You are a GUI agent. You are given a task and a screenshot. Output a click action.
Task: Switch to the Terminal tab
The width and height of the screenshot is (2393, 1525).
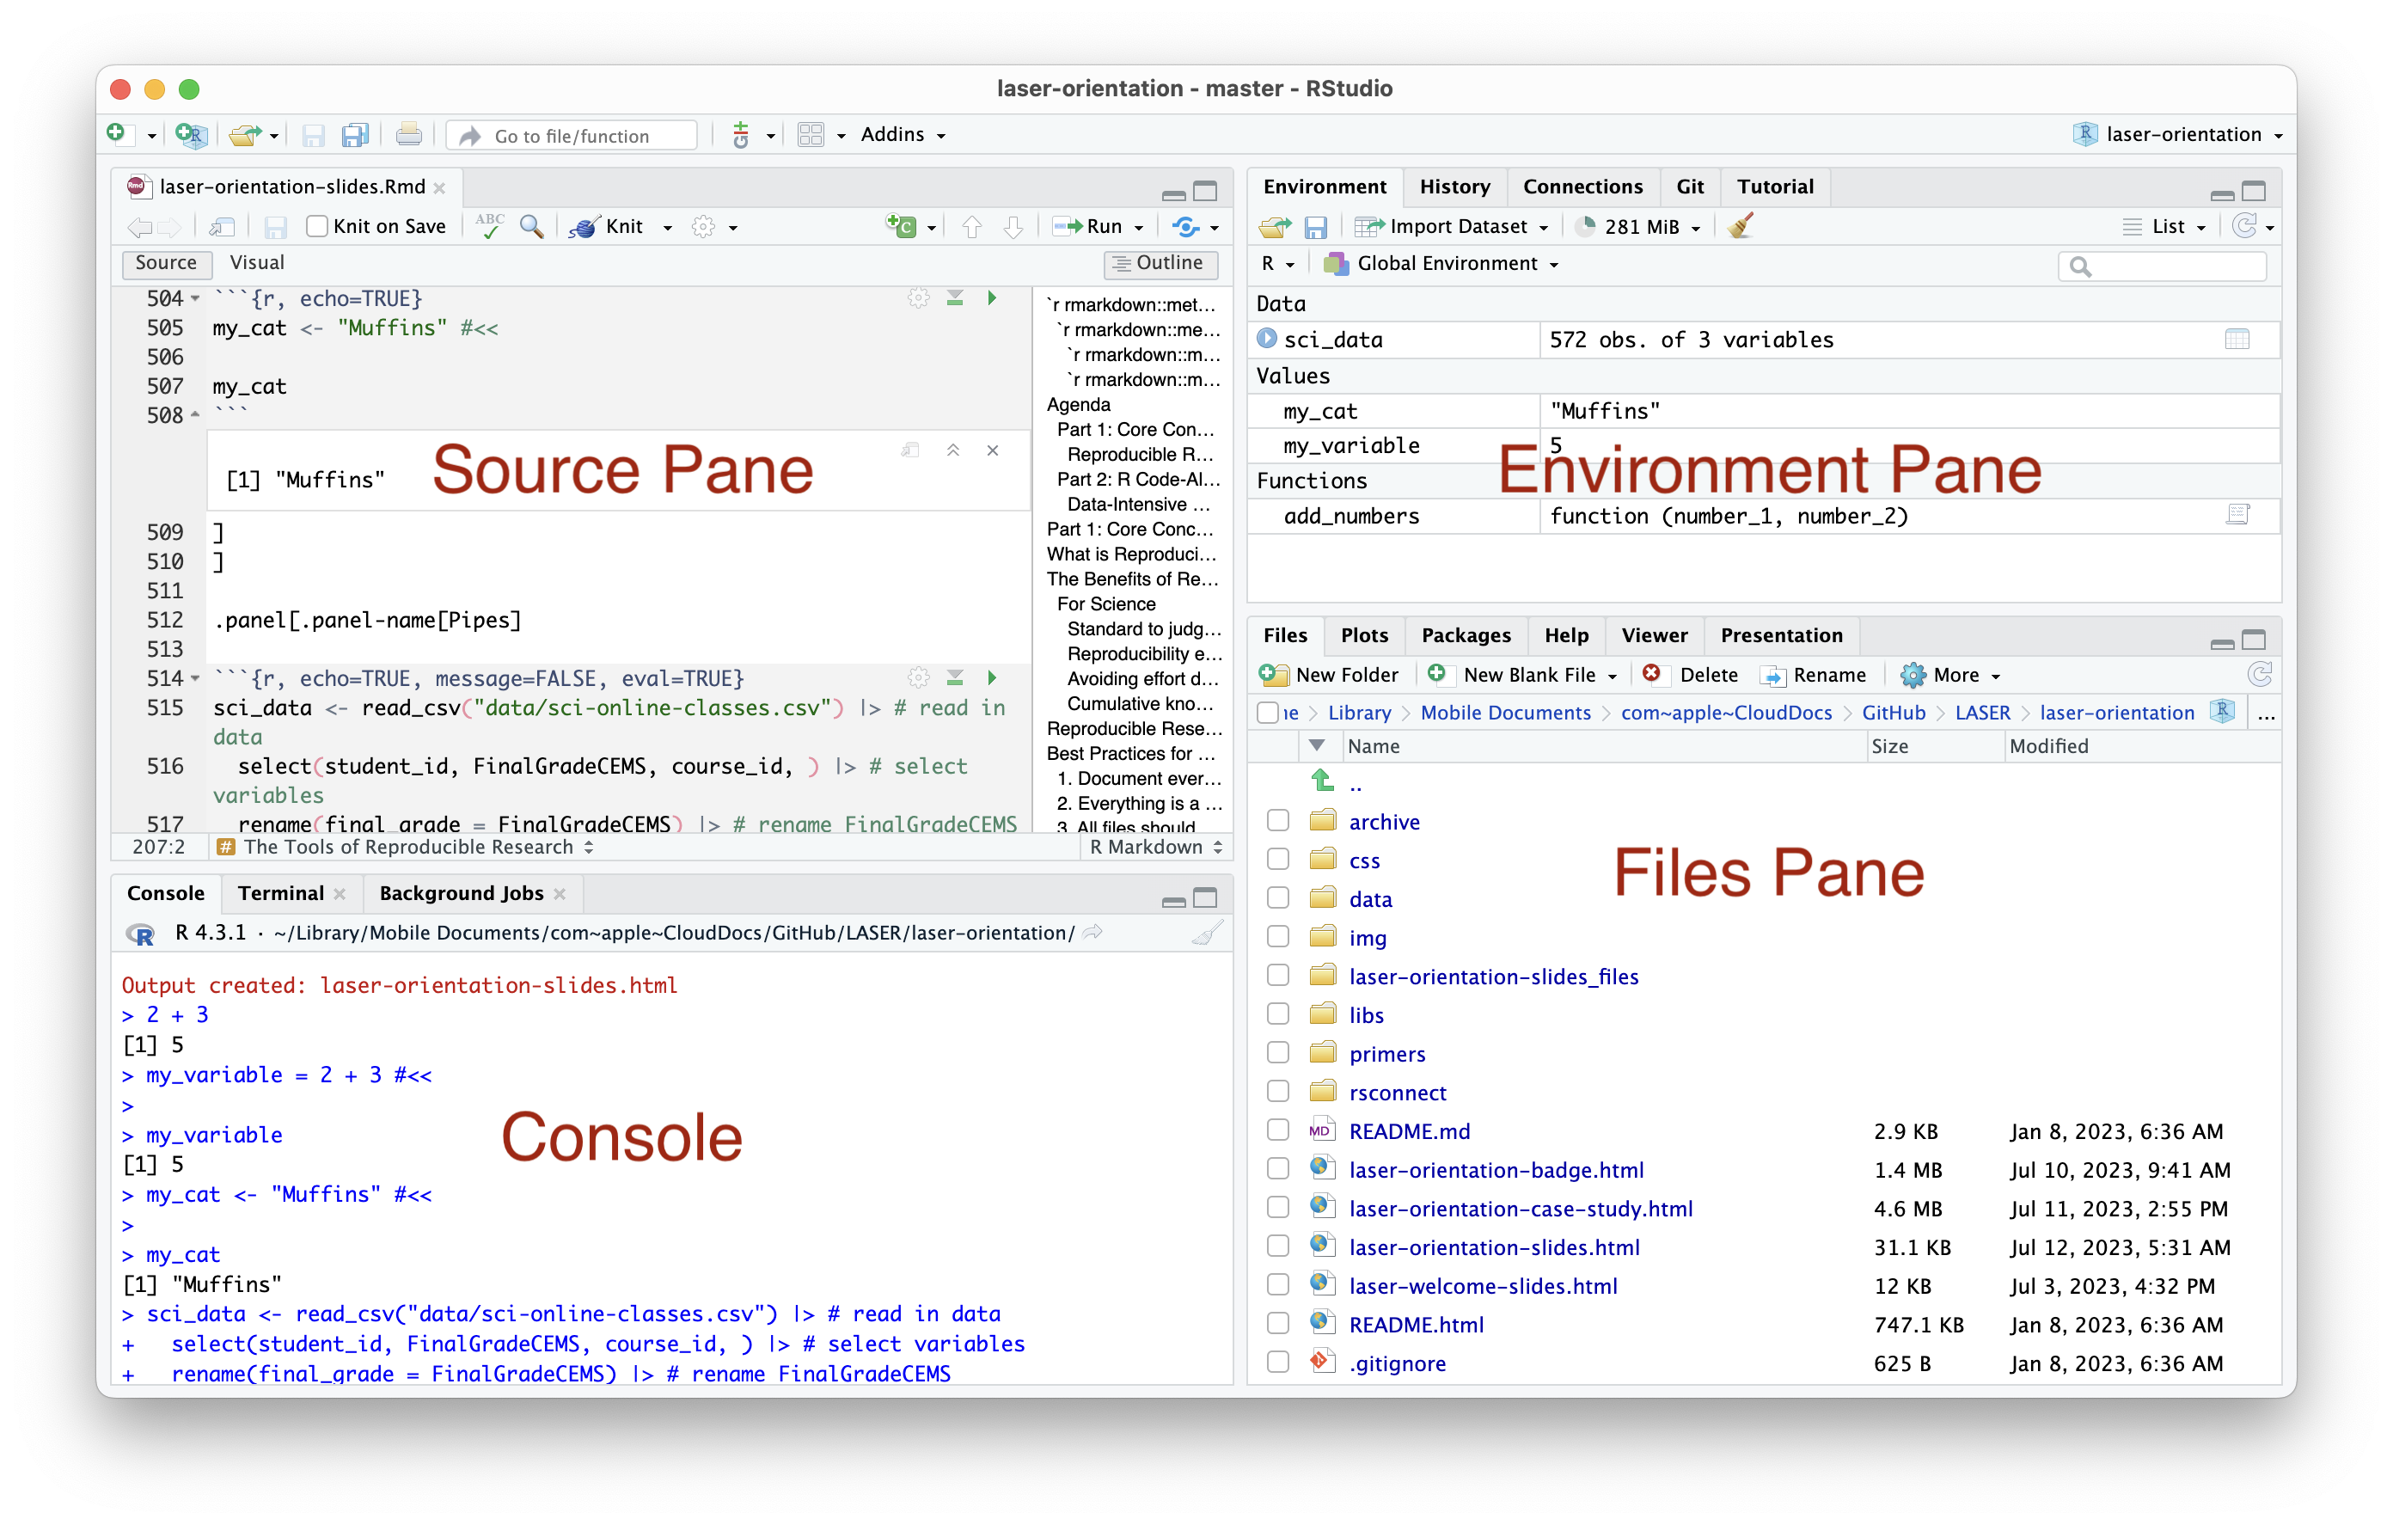click(x=280, y=892)
